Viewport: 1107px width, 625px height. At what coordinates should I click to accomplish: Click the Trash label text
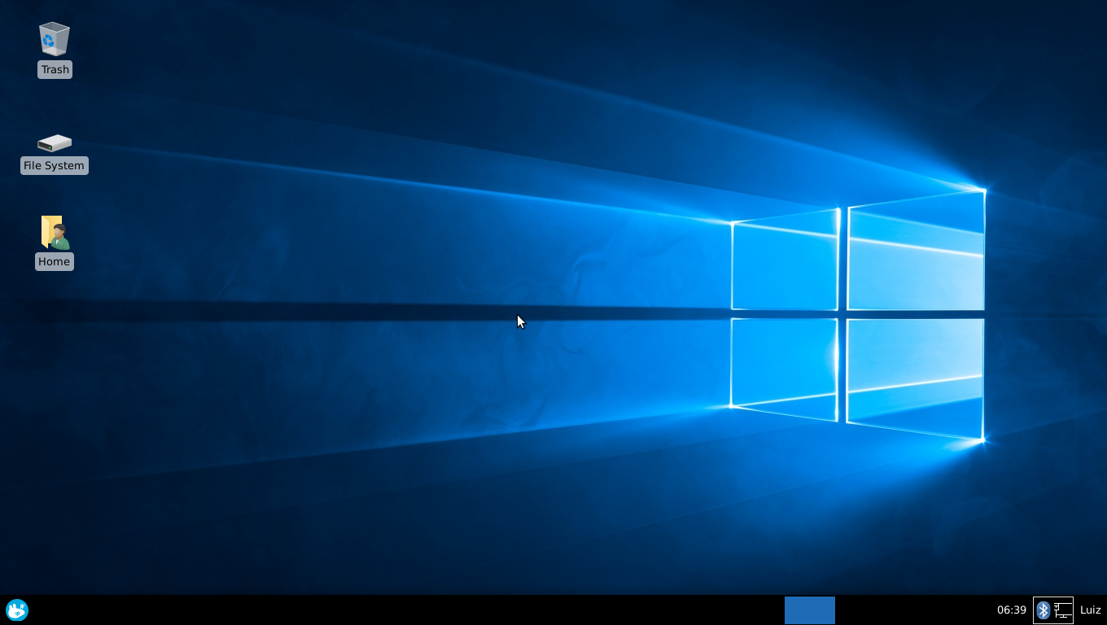tap(55, 70)
